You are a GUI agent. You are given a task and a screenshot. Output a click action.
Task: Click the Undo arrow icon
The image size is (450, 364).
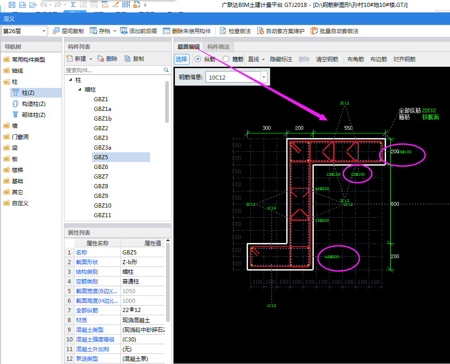44,5
